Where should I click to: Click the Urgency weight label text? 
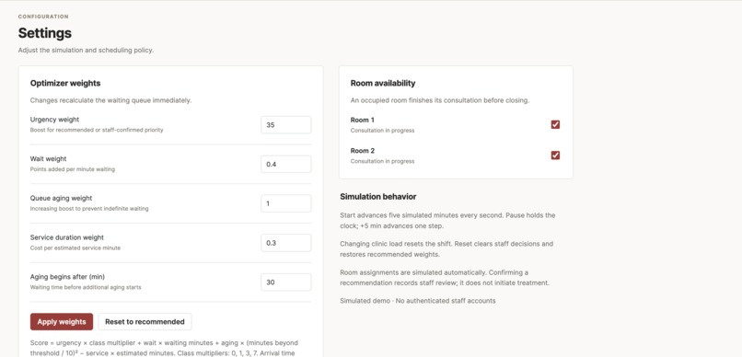(x=55, y=120)
